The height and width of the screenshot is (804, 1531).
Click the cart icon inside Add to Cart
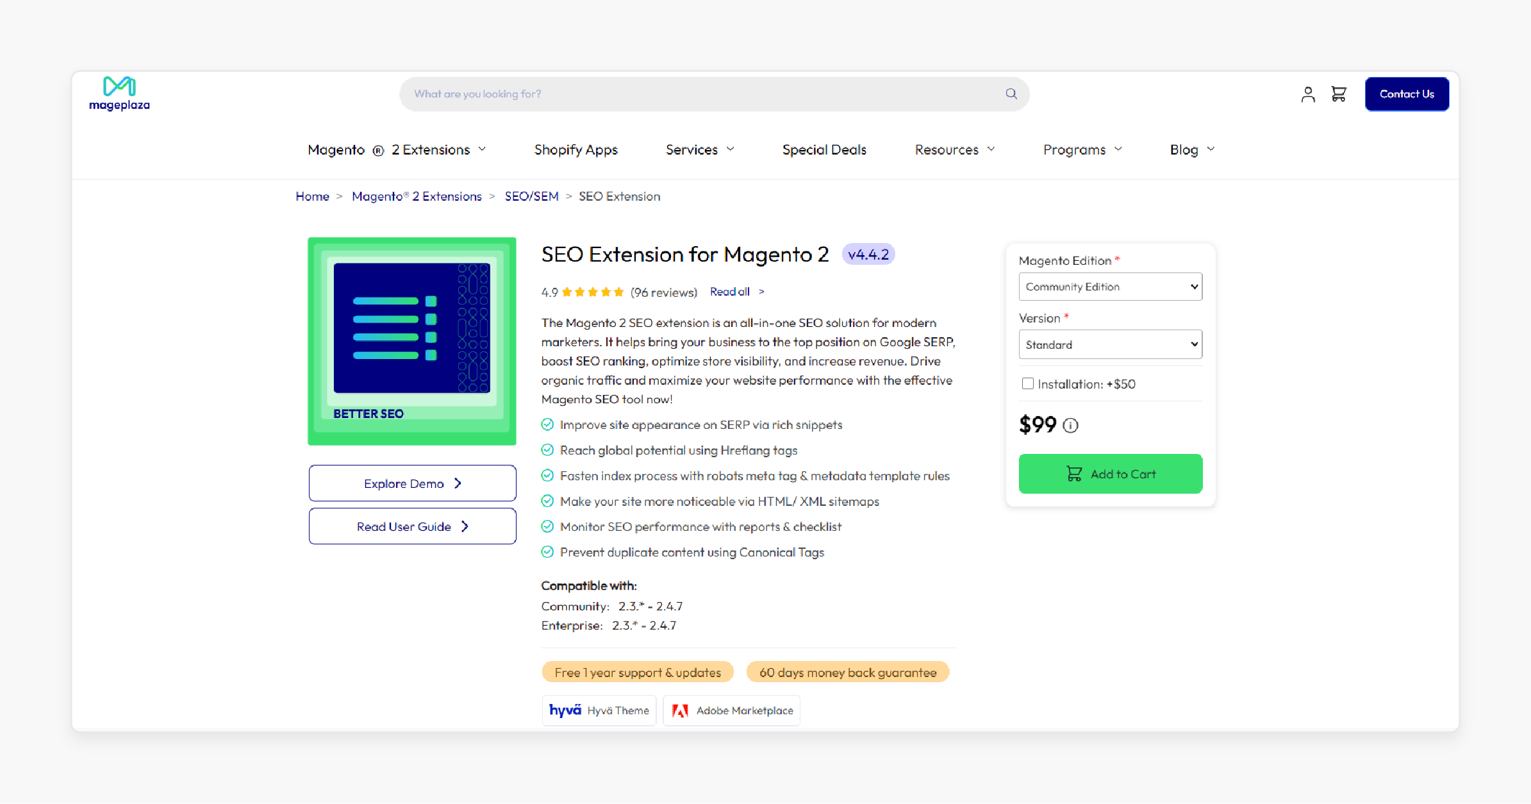1075,474
